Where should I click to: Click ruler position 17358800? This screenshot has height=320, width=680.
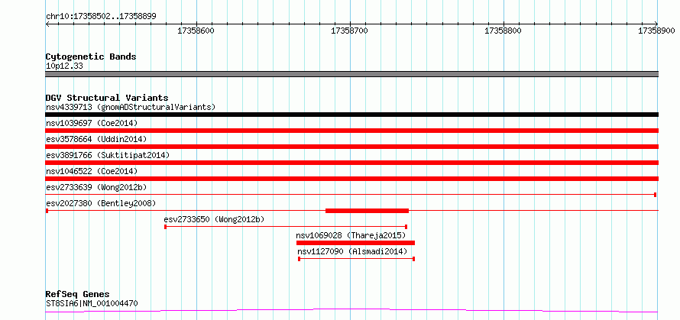pyautogui.click(x=503, y=31)
